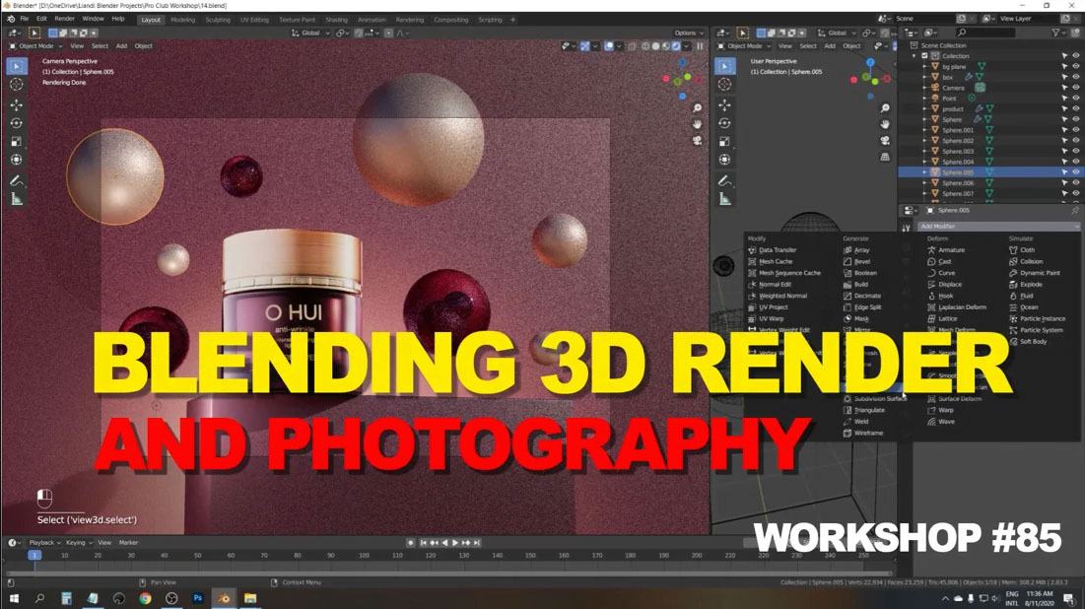This screenshot has height=609, width=1085.
Task: Expand the bg plane row in the outliner
Action: pyautogui.click(x=924, y=66)
